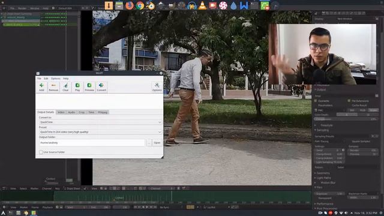Select the BW color mode button
The height and width of the screenshot is (216, 384).
click(352, 110)
